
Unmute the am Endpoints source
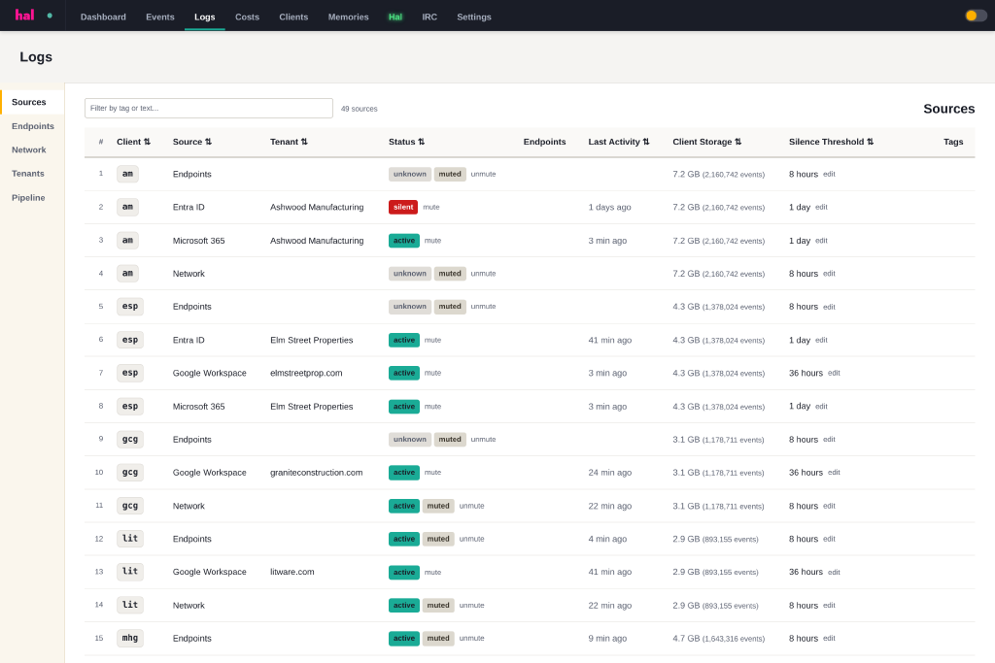point(483,175)
